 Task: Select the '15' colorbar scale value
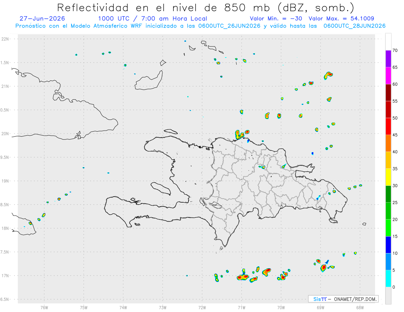click(395, 236)
